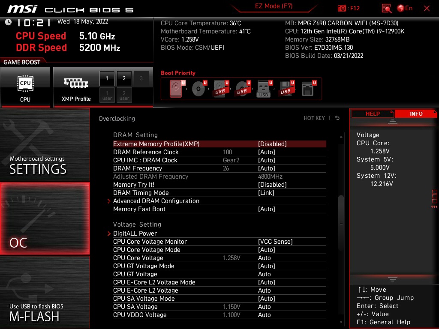439x329 pixels.
Task: Click the scrollbar down arrow
Action: point(341,322)
